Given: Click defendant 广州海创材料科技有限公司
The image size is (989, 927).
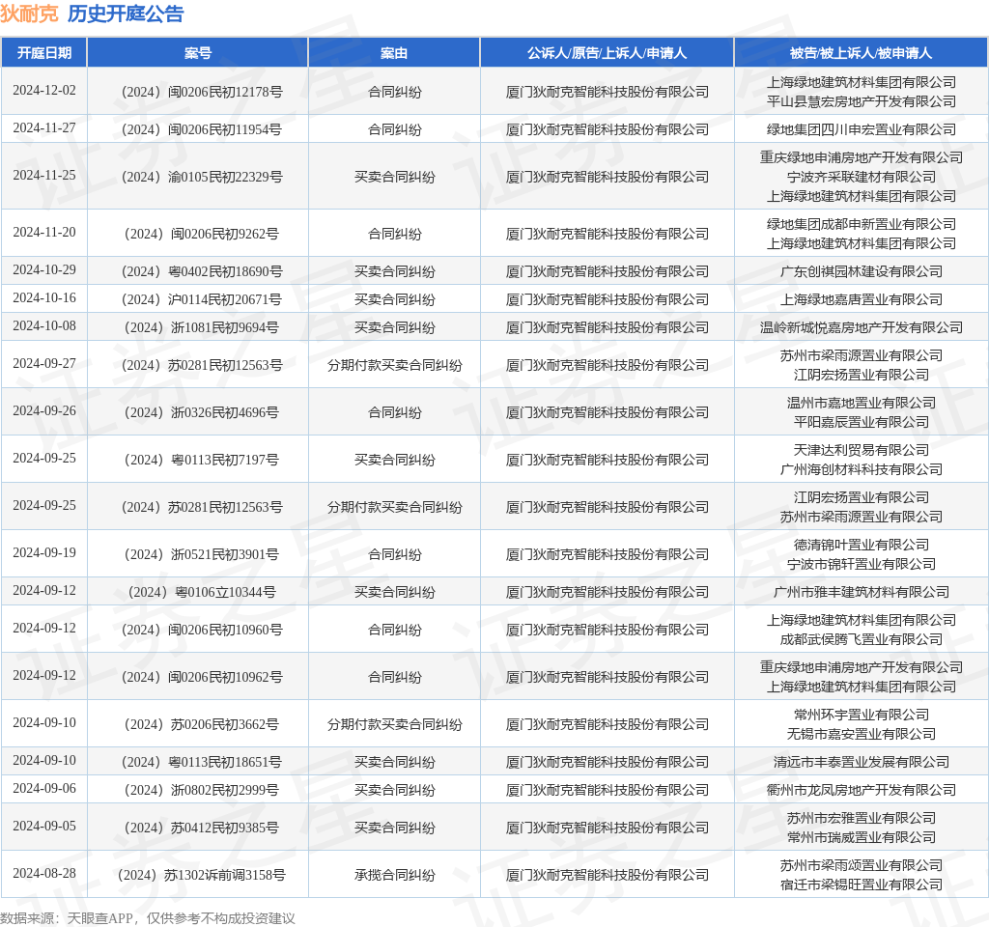Looking at the screenshot, I should point(861,470).
